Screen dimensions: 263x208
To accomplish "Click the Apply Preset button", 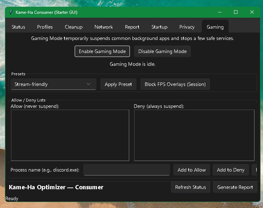I will point(118,84).
